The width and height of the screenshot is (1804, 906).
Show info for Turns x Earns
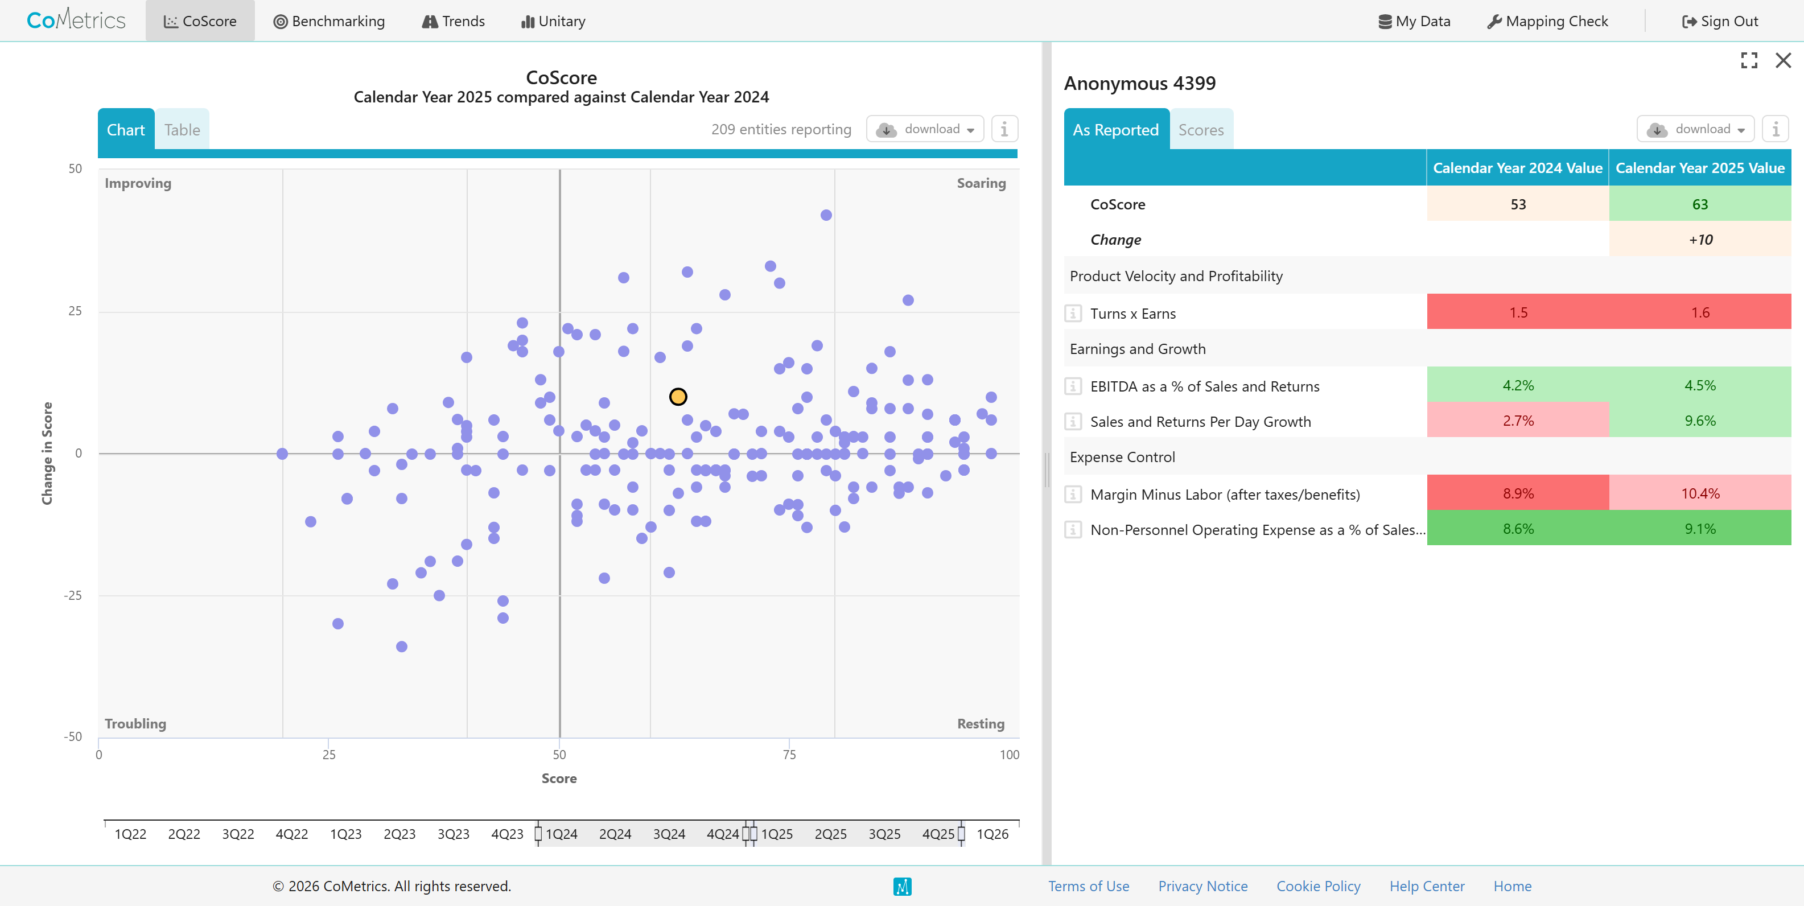point(1073,313)
